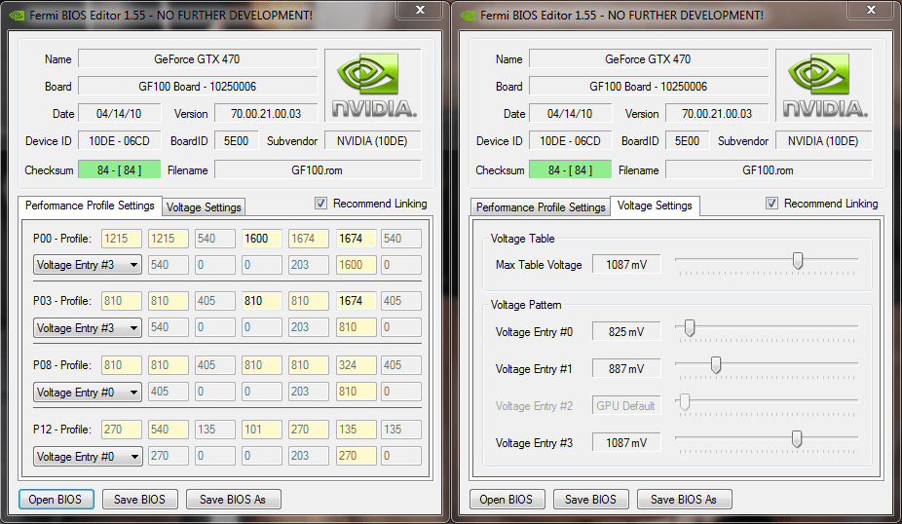Open P03 profile Voltage Entry #3 dropdown
Screen dimensions: 902x524
tap(88, 328)
